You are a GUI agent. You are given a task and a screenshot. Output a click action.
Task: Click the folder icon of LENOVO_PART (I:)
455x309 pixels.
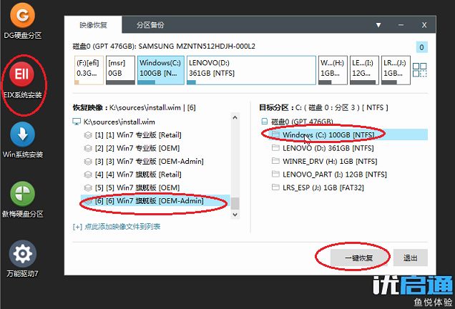pos(275,174)
